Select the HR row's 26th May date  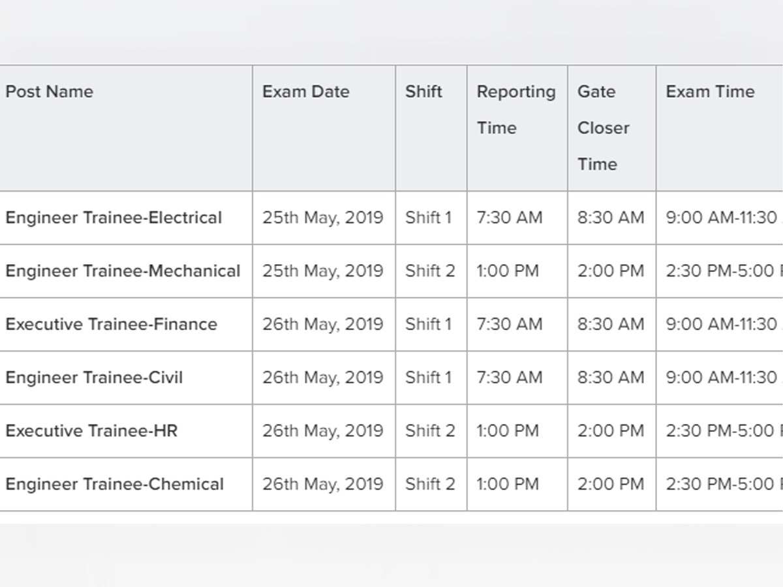(x=323, y=431)
